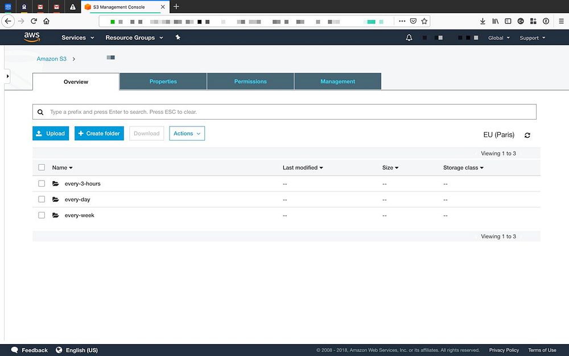Open the Global region dropdown
Screen dimensions: 569x356
499,38
